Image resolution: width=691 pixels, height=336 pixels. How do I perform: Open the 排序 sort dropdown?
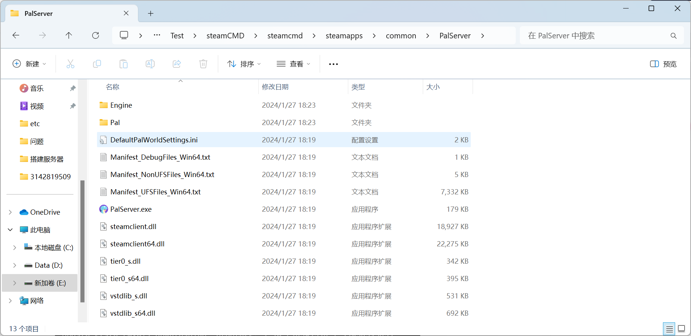(x=244, y=64)
